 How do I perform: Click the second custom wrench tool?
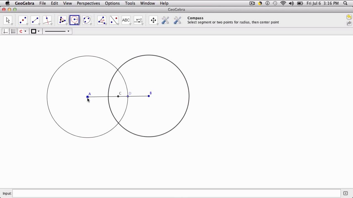pos(177,20)
